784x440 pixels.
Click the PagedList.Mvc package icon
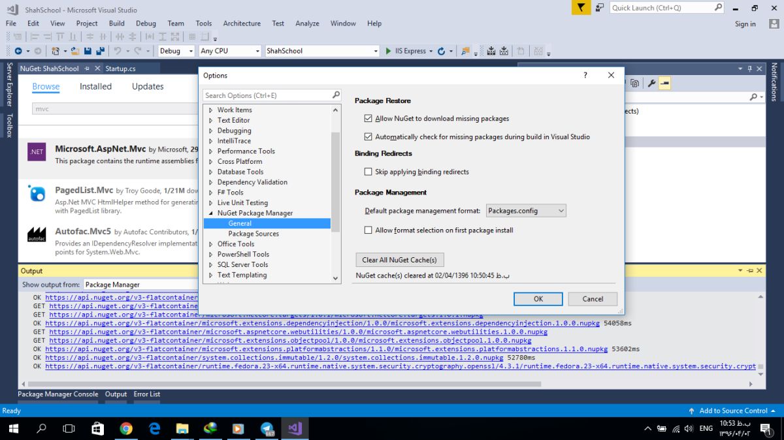tap(37, 194)
